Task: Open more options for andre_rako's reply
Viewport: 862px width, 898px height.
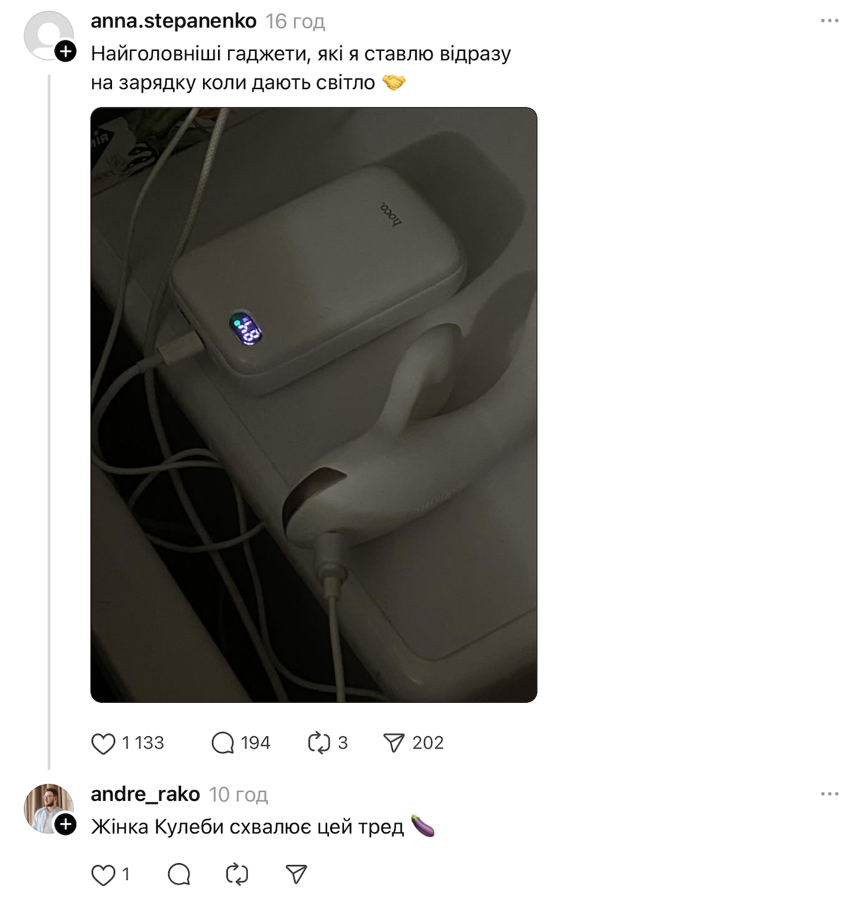Action: point(830,794)
